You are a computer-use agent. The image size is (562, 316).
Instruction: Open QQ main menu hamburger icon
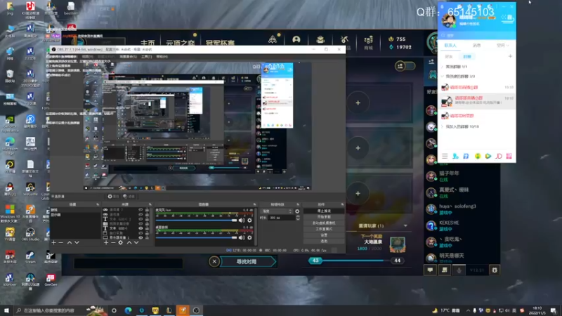445,156
